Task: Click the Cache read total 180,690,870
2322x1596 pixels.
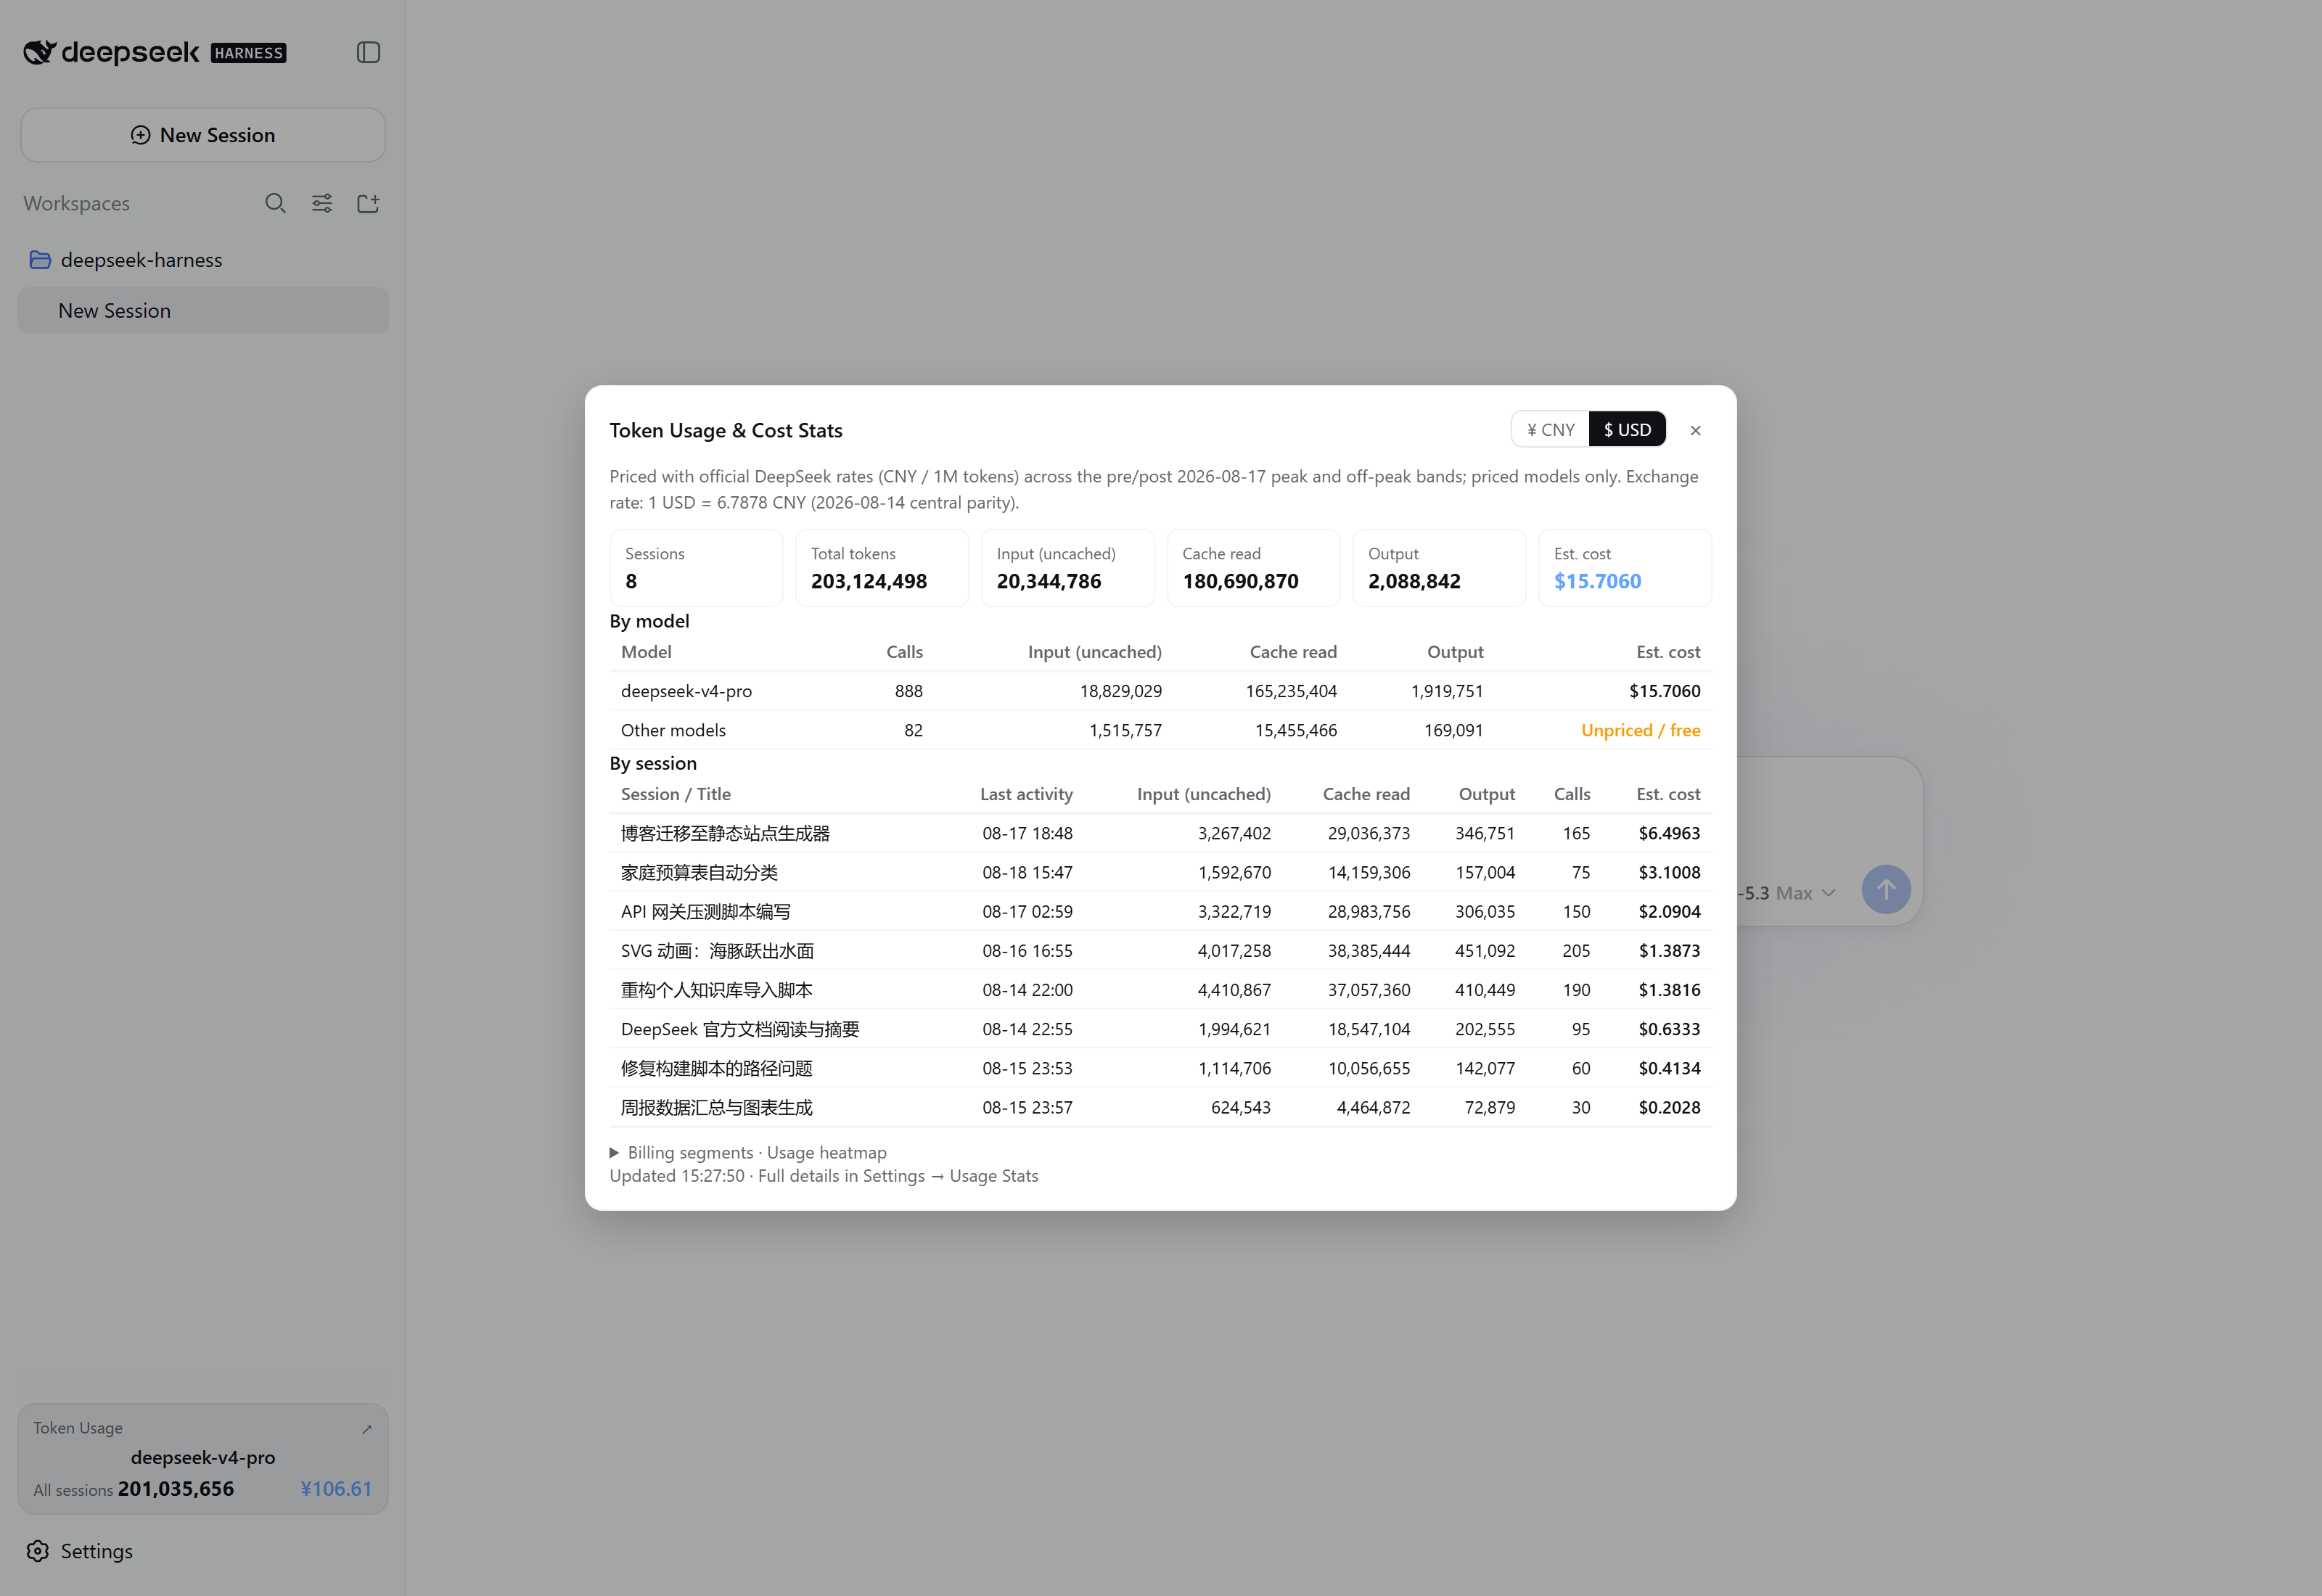Action: click(x=1240, y=581)
